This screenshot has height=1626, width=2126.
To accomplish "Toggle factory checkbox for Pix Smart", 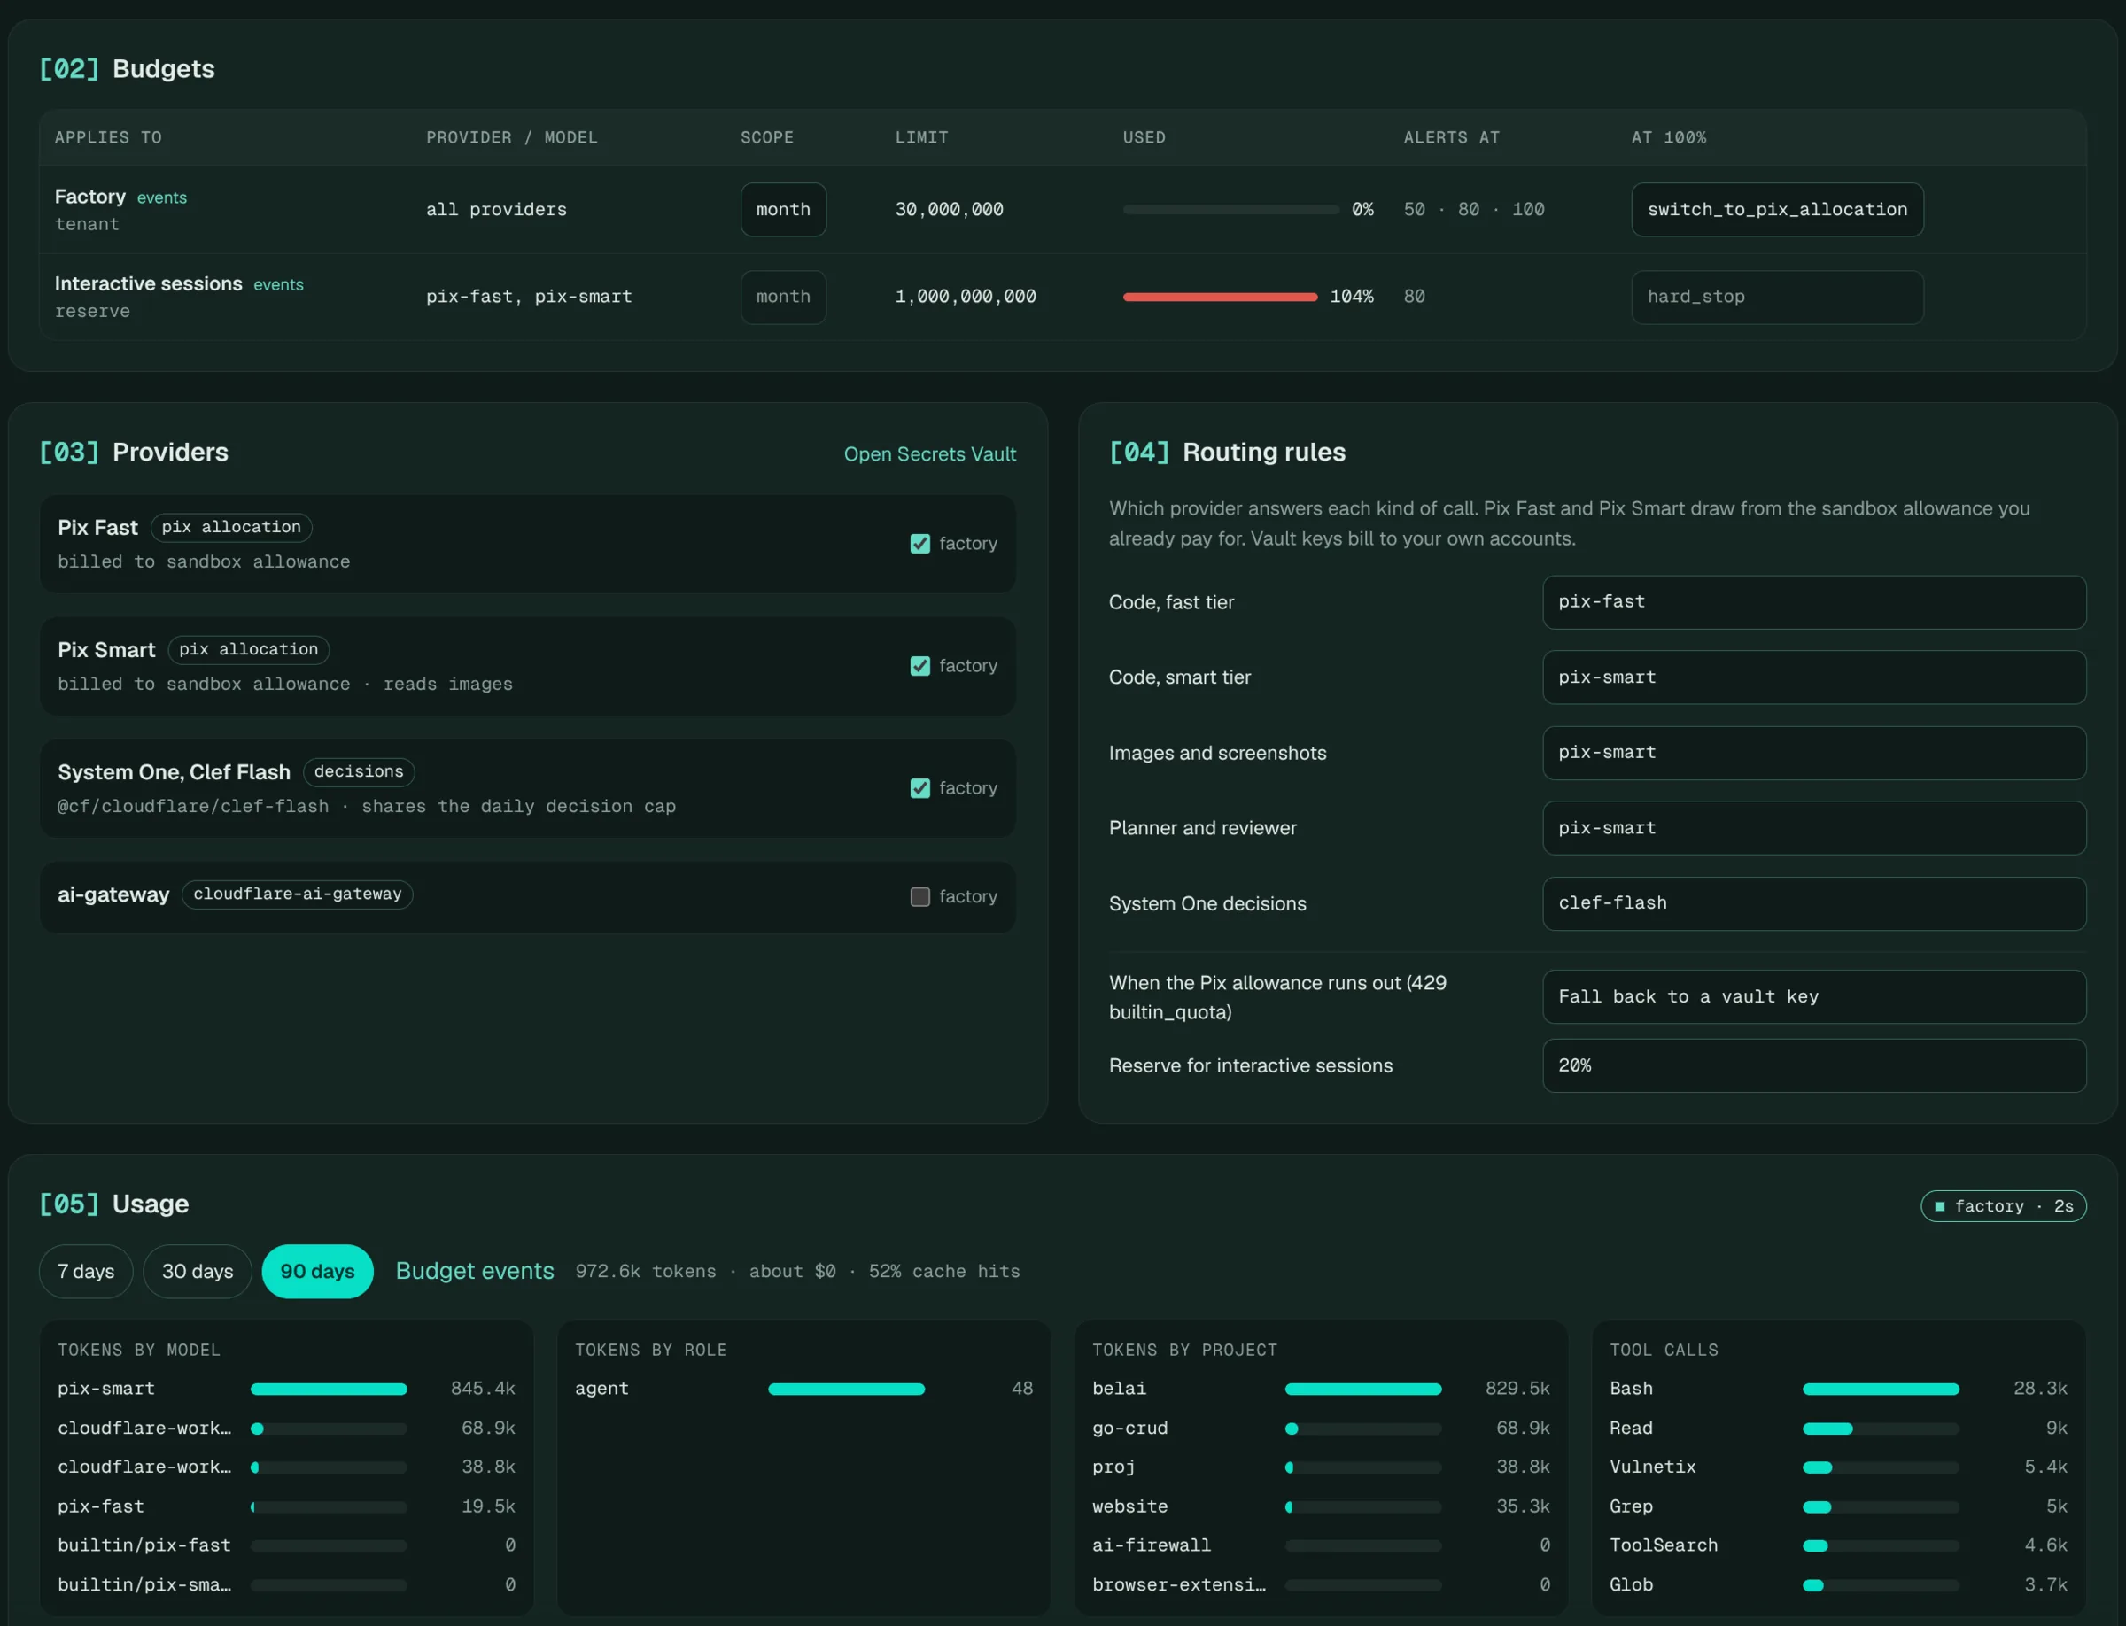I will [x=919, y=666].
